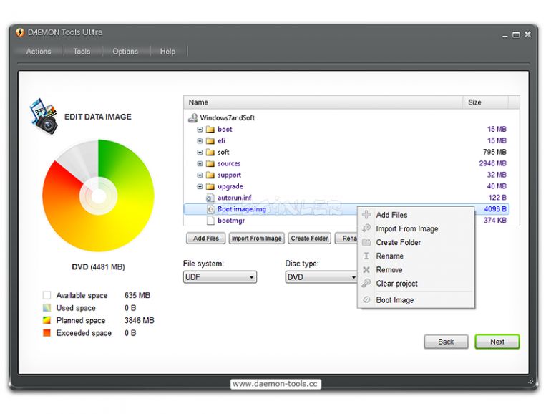Viewport: 551px width, 414px height.
Task: Click the icon beside Import From Image
Action: [x=366, y=228]
